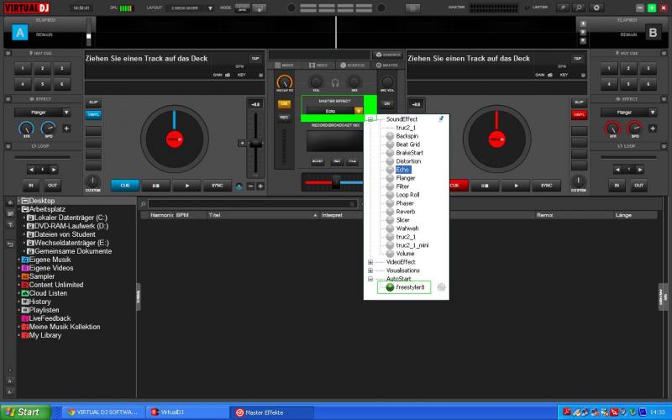Open the Cloud Listen folder
Screen dimensions: 672x420
[45, 293]
